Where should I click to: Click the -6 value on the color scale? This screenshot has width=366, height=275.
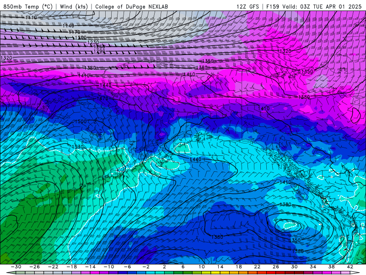pyautogui.click(x=127, y=267)
